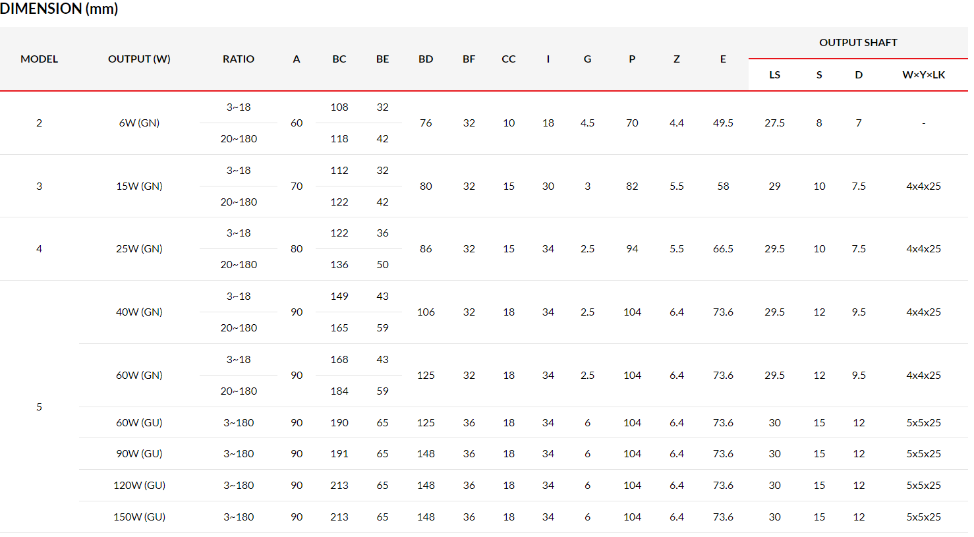Click A value 60
This screenshot has width=974, height=537.
pos(297,123)
